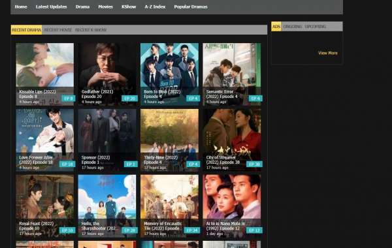
Task: Open the Movies section
Action: coord(105,7)
